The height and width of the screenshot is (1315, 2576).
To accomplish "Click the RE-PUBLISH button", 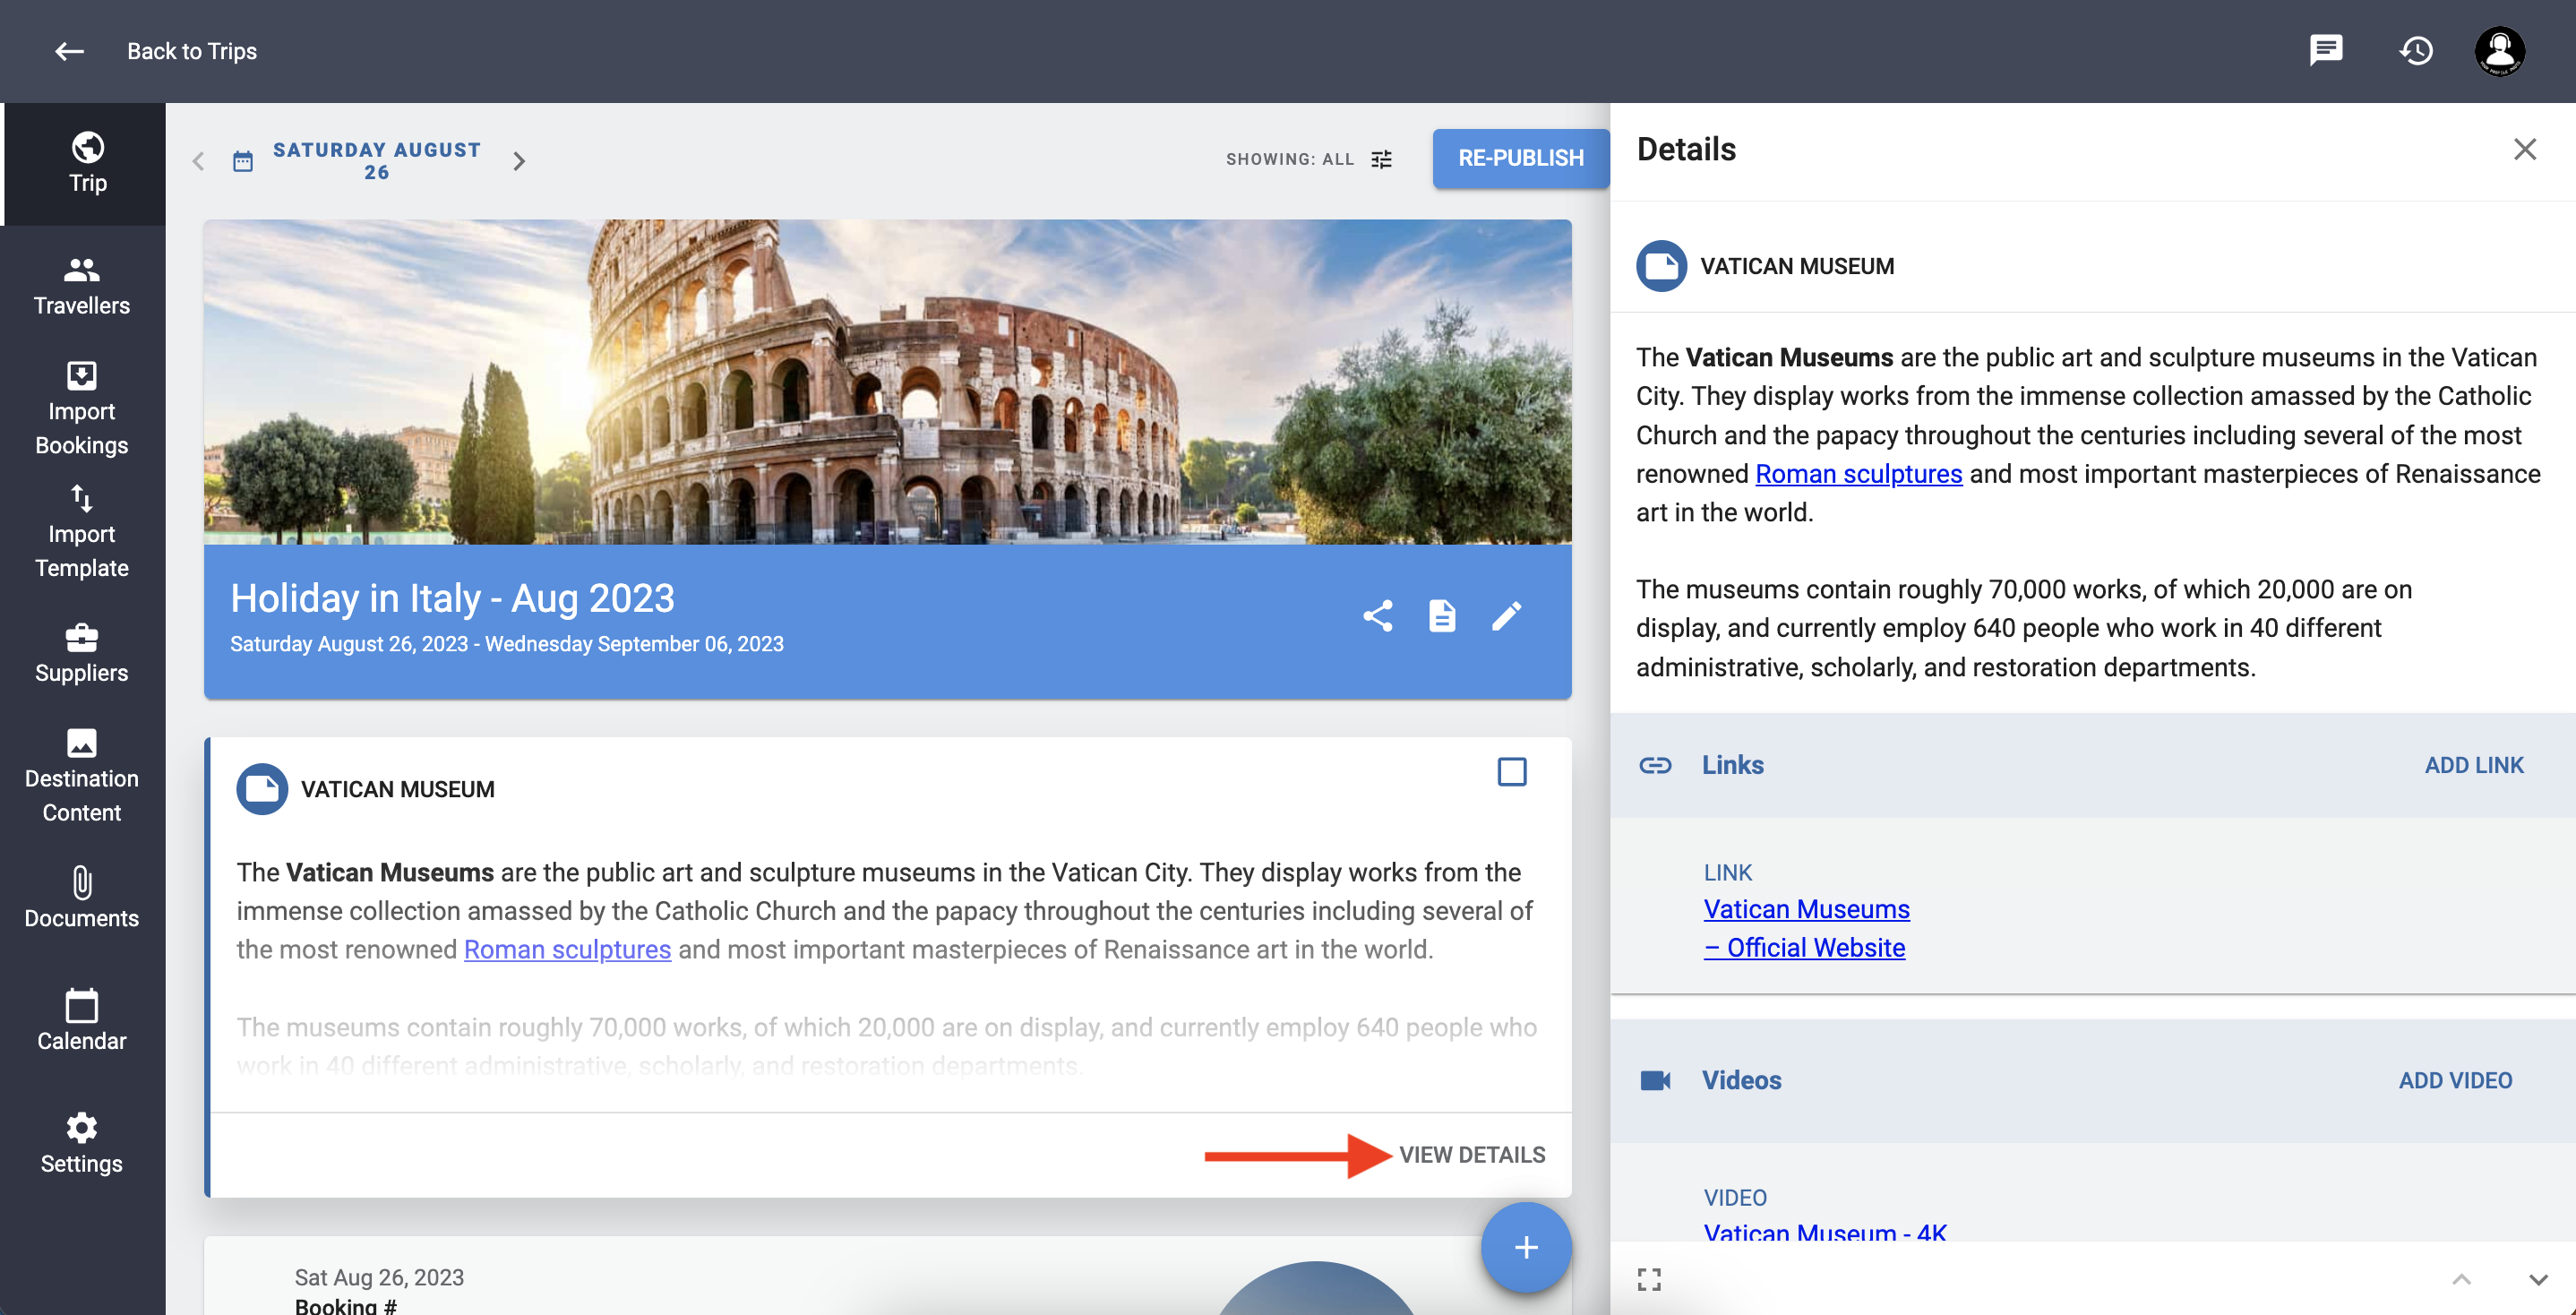I will pos(1520,158).
